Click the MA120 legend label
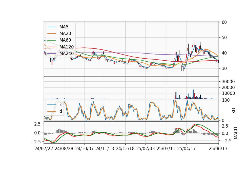243x175 pixels. point(67,47)
